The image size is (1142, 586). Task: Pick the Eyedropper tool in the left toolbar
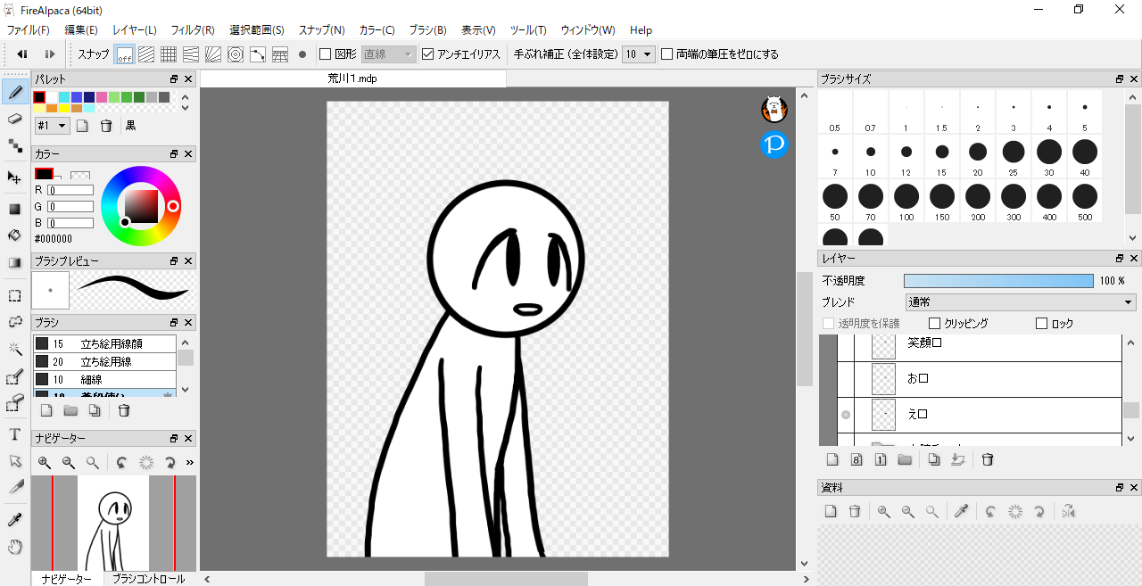coord(15,520)
